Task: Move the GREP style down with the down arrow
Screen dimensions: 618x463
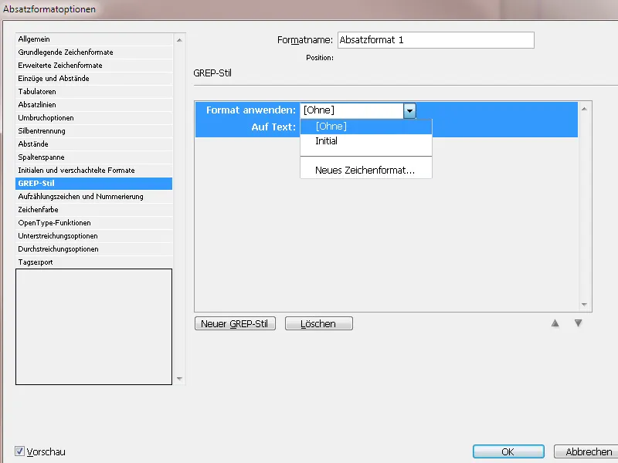Action: (x=578, y=323)
